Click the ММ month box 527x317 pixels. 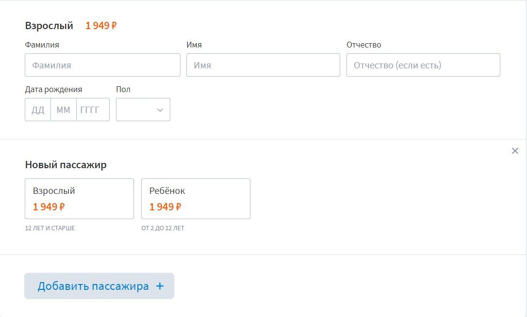tap(64, 110)
